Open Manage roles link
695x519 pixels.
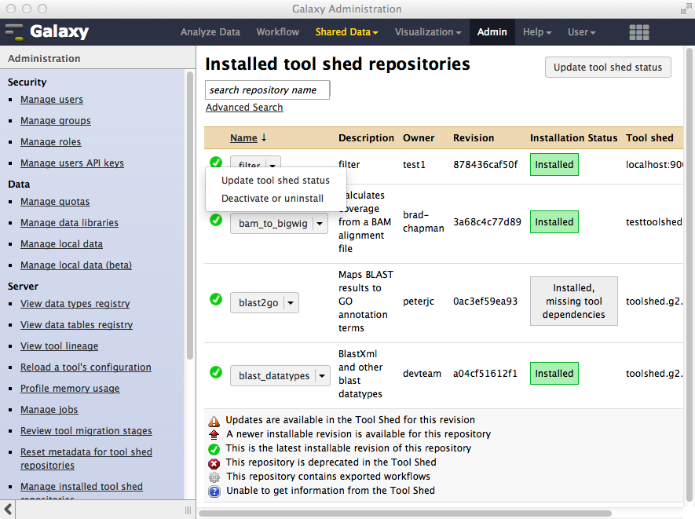pyautogui.click(x=51, y=142)
